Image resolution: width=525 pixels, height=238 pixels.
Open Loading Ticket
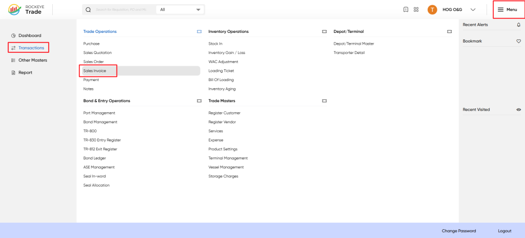click(x=221, y=71)
